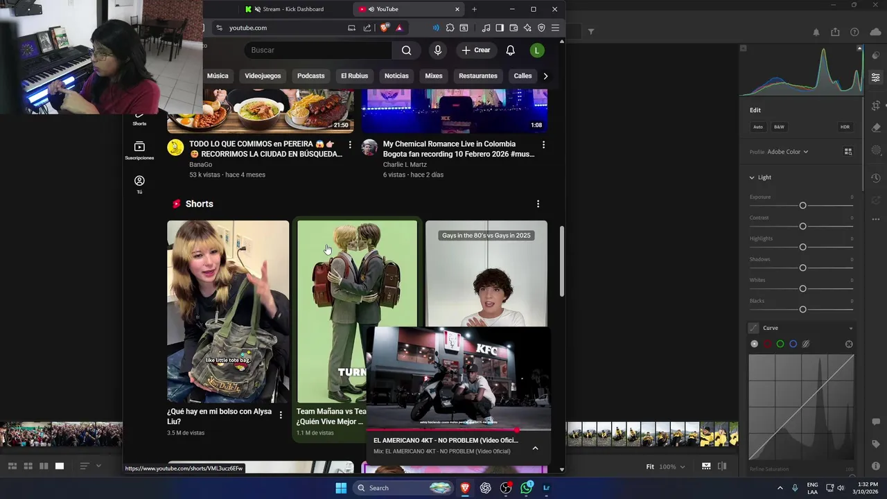This screenshot has height=499, width=887.
Task: Open Lightroom Versions history icon
Action: 876,178
